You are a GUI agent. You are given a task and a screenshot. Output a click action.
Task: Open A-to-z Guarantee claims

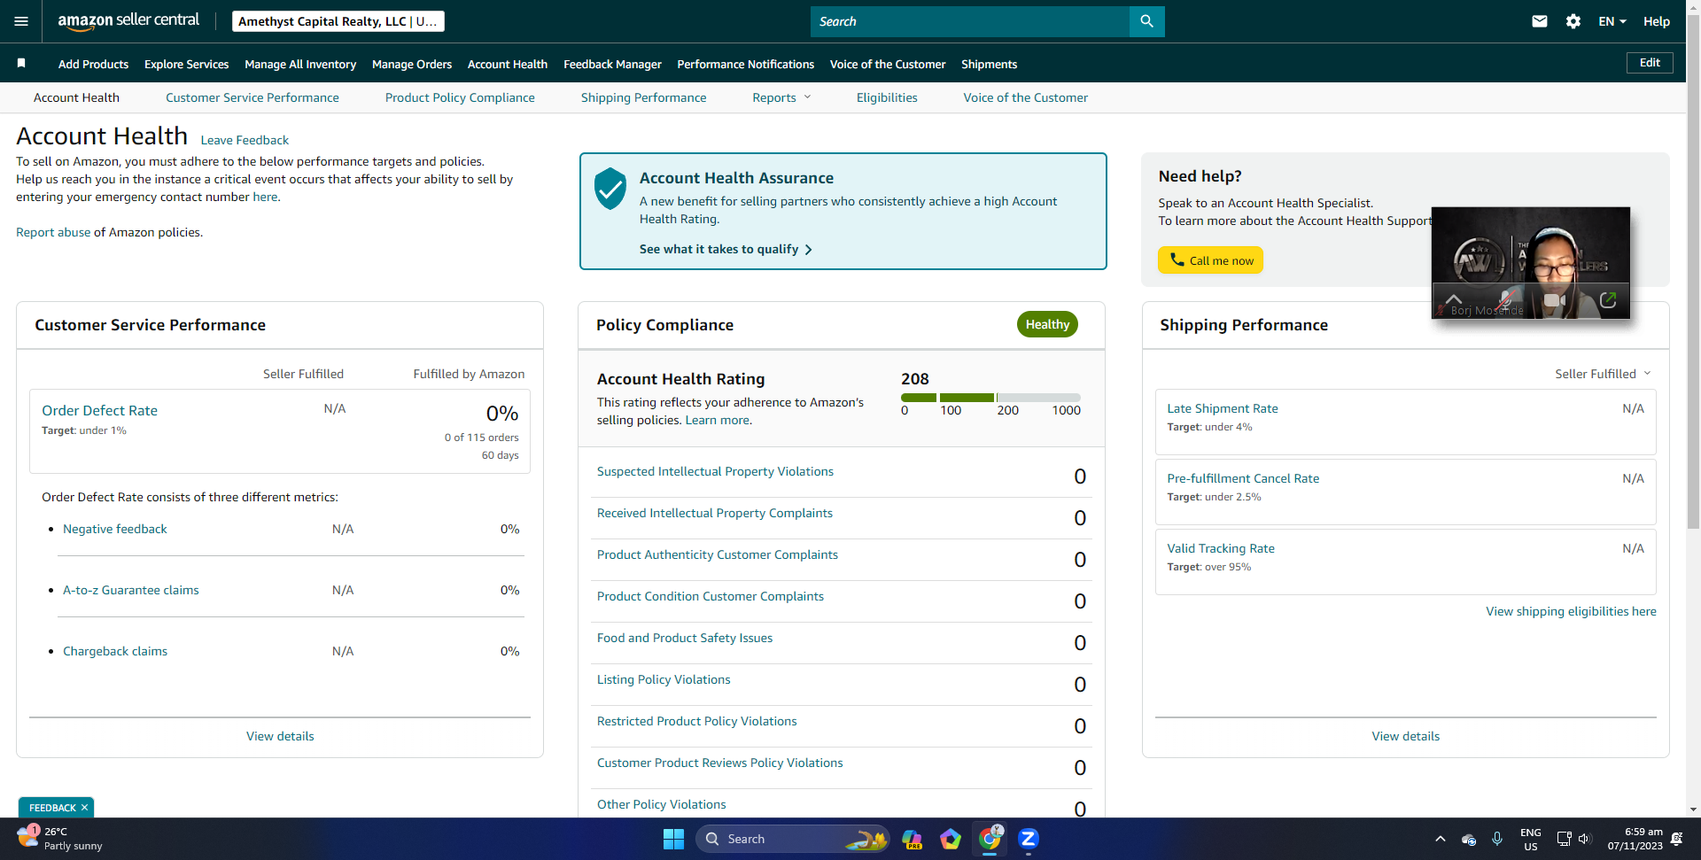[x=131, y=590]
